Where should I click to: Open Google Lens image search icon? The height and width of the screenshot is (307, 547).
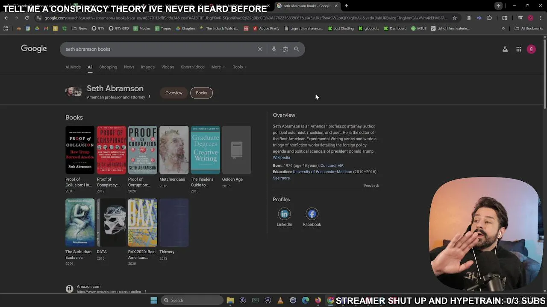285,49
